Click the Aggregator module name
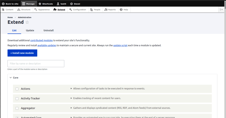The height and width of the screenshot is (118, 226). coord(28,108)
